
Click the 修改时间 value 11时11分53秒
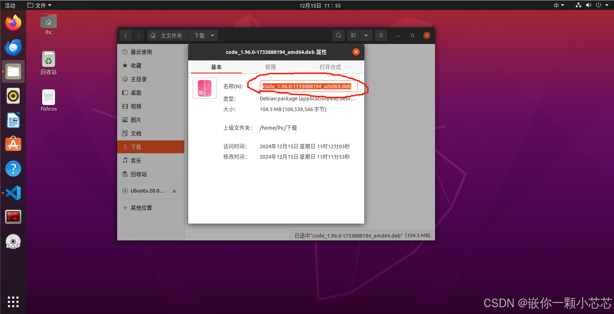click(305, 157)
